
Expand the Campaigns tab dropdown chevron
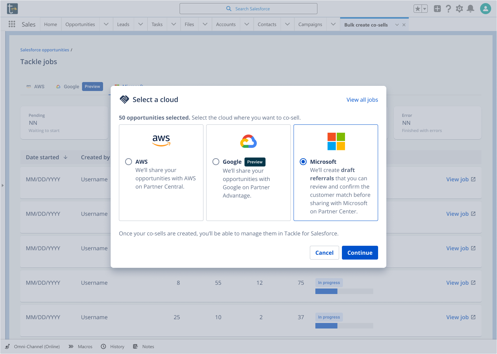(x=333, y=24)
